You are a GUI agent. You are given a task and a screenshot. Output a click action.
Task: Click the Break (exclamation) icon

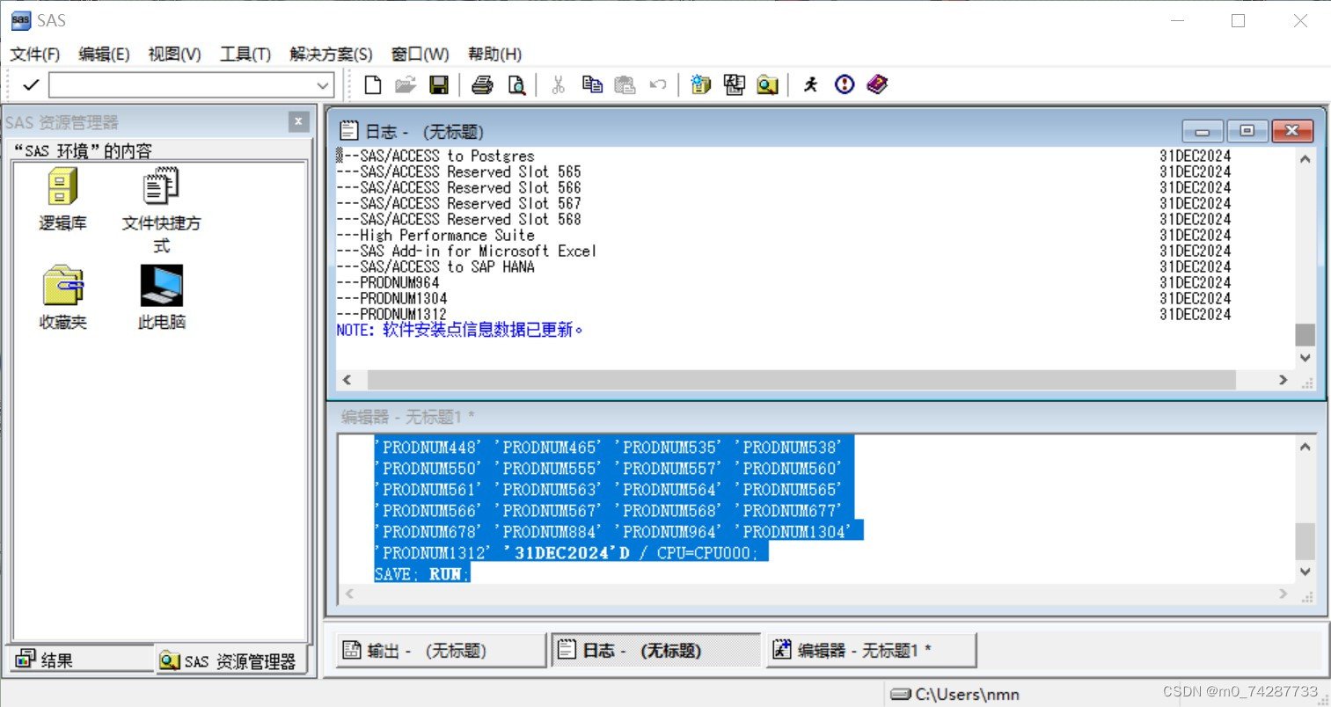click(843, 84)
